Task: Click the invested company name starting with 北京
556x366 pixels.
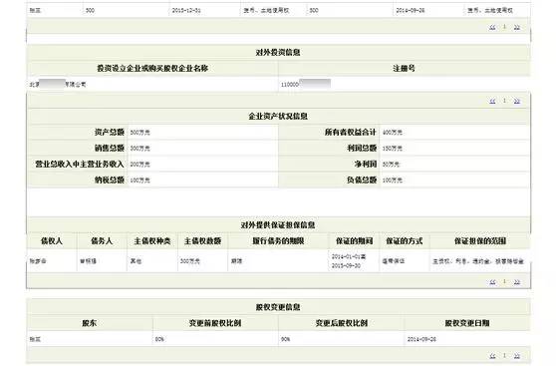Action: coord(58,84)
